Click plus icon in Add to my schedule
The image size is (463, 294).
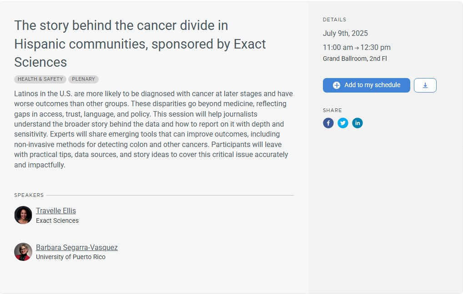click(336, 85)
